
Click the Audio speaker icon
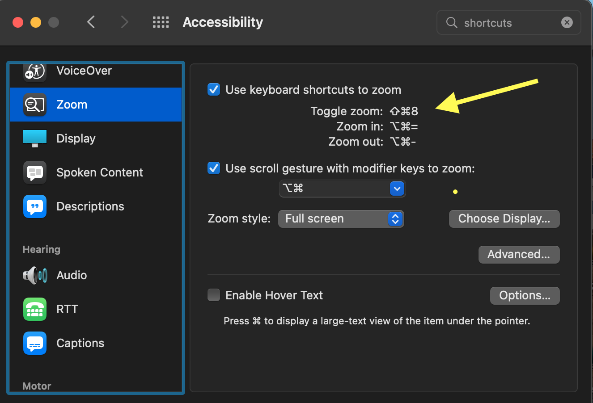[35, 275]
